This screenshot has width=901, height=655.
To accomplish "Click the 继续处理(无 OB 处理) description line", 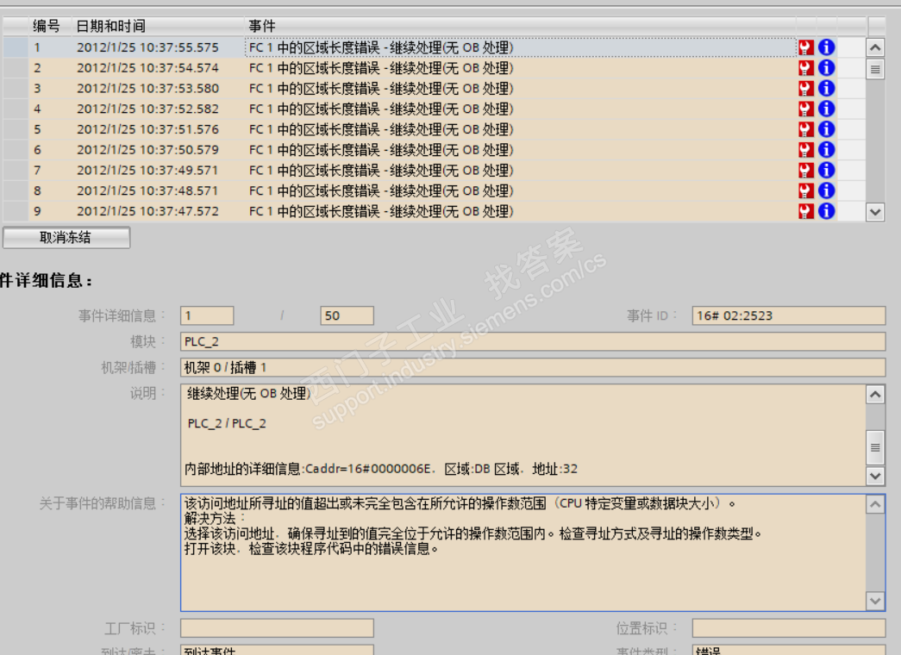I will [x=249, y=394].
